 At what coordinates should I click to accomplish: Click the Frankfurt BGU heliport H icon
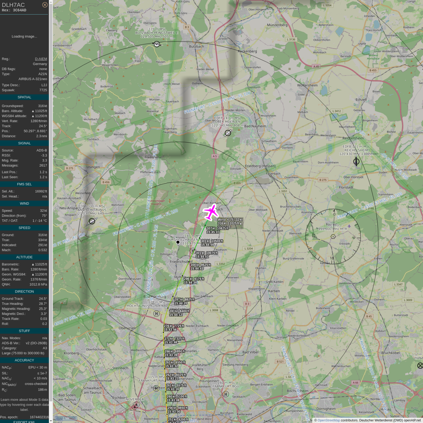tap(226, 394)
